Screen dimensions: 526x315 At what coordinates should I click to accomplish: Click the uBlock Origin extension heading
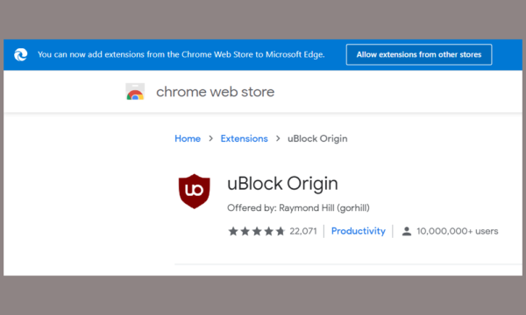pyautogui.click(x=282, y=184)
